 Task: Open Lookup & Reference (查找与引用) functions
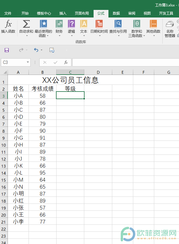(x=118, y=28)
